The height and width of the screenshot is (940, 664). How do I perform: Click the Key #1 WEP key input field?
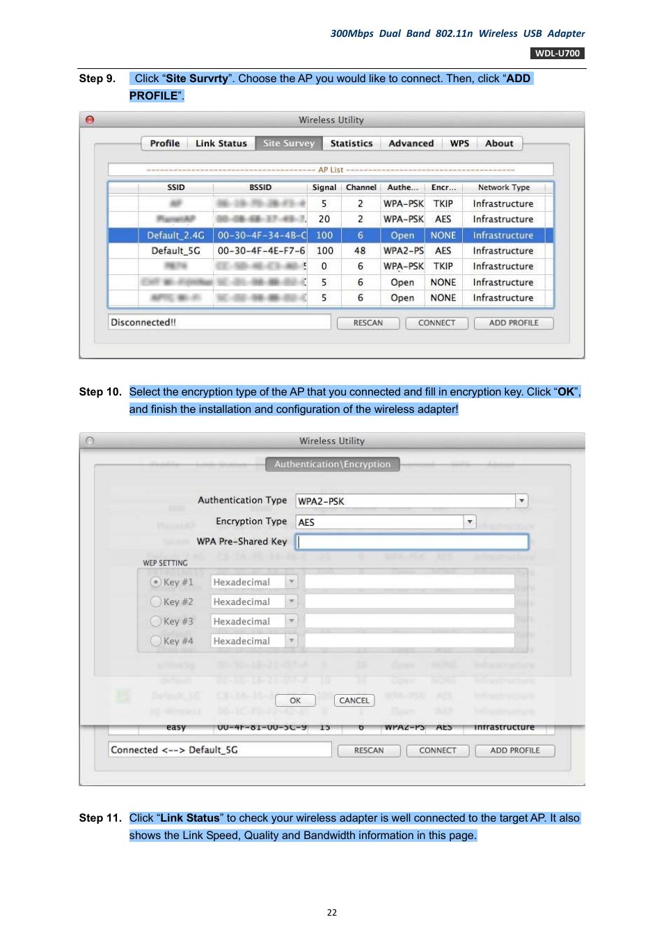click(409, 582)
